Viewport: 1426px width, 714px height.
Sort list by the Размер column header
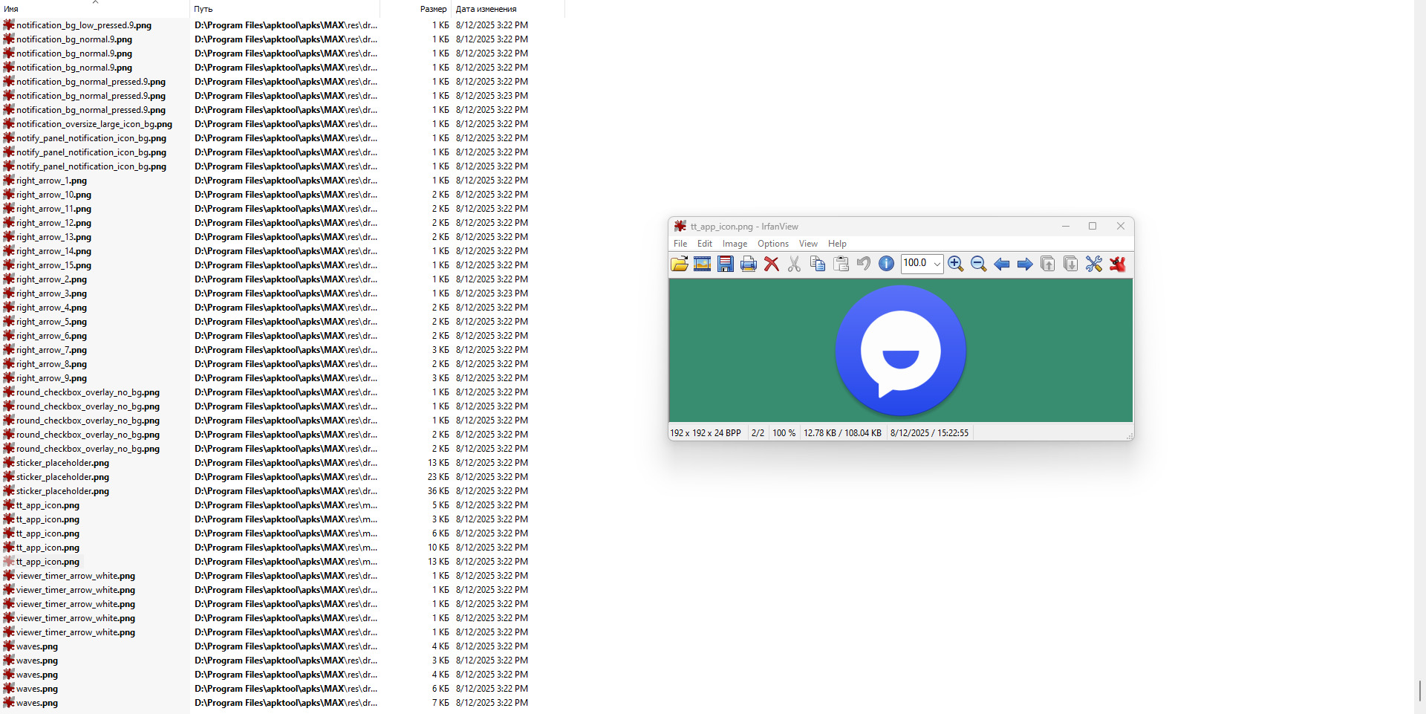coord(433,9)
